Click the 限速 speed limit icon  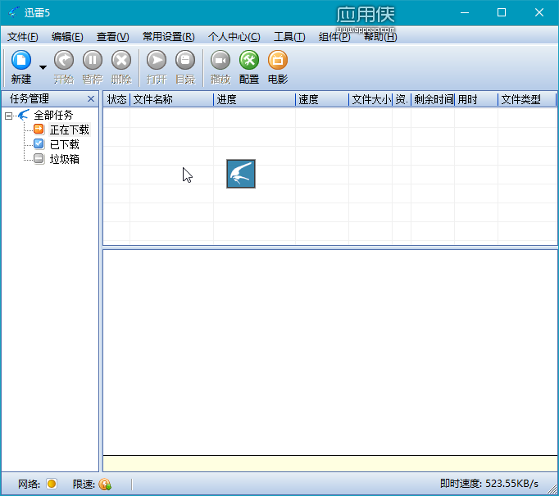[105, 484]
